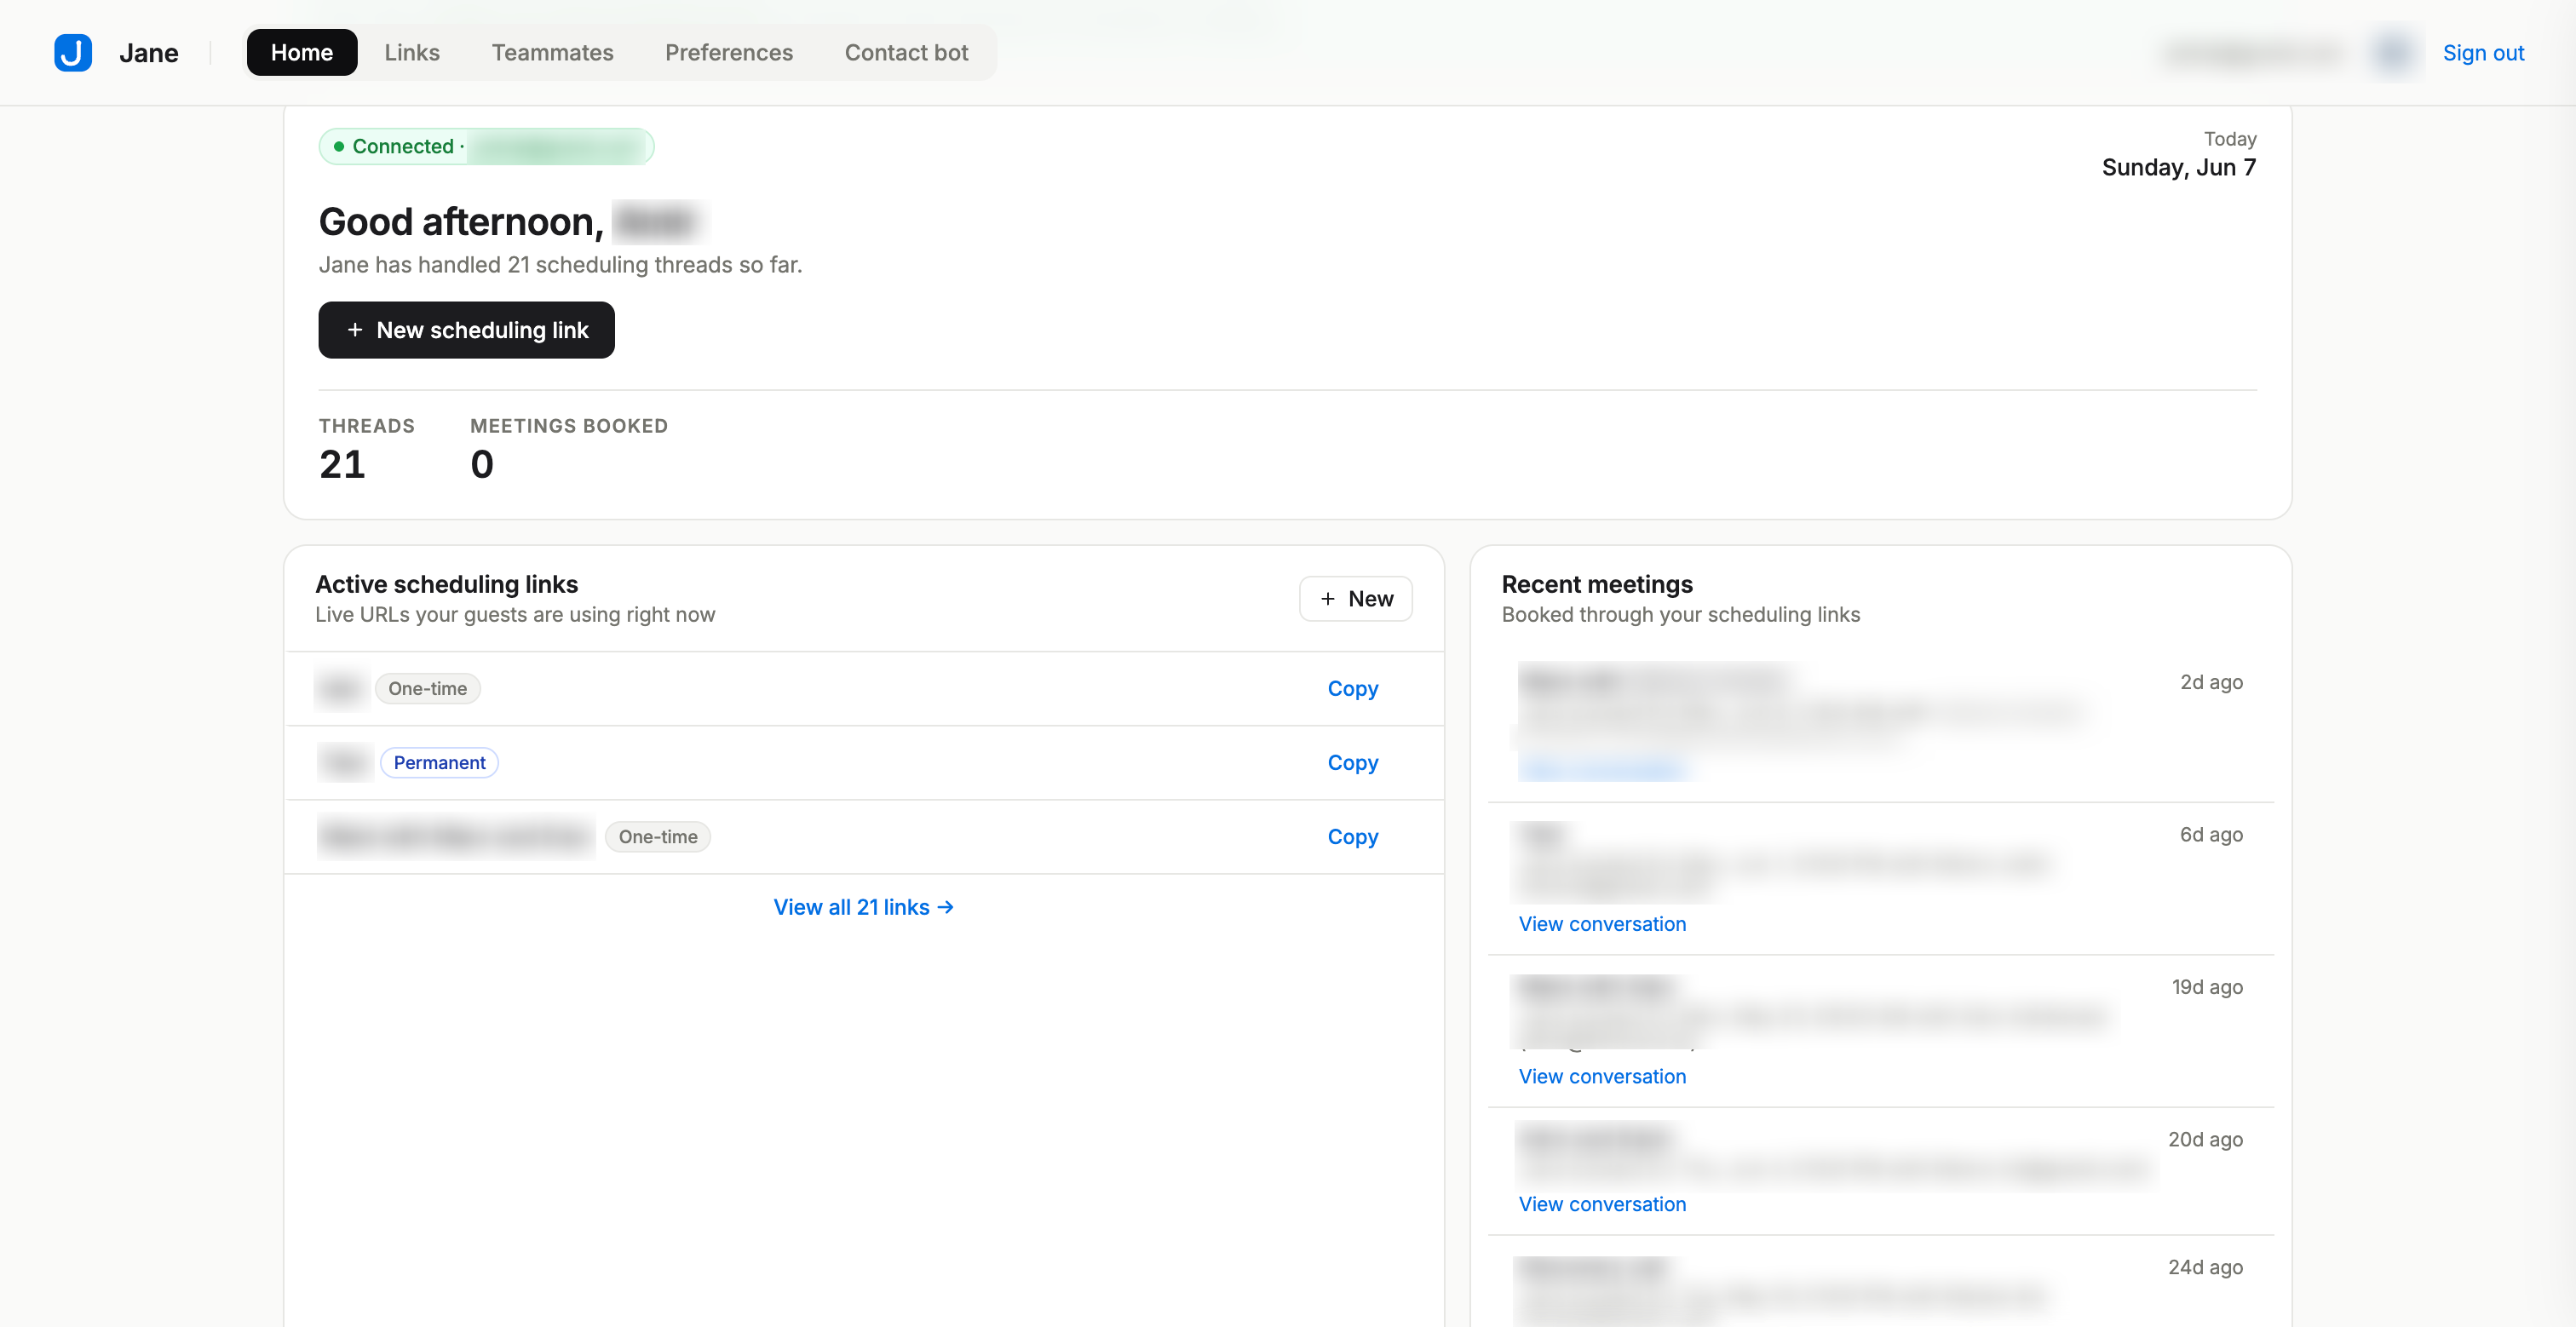The width and height of the screenshot is (2576, 1327).
Task: View conversation for the 20d ago meeting
Action: point(1602,1204)
